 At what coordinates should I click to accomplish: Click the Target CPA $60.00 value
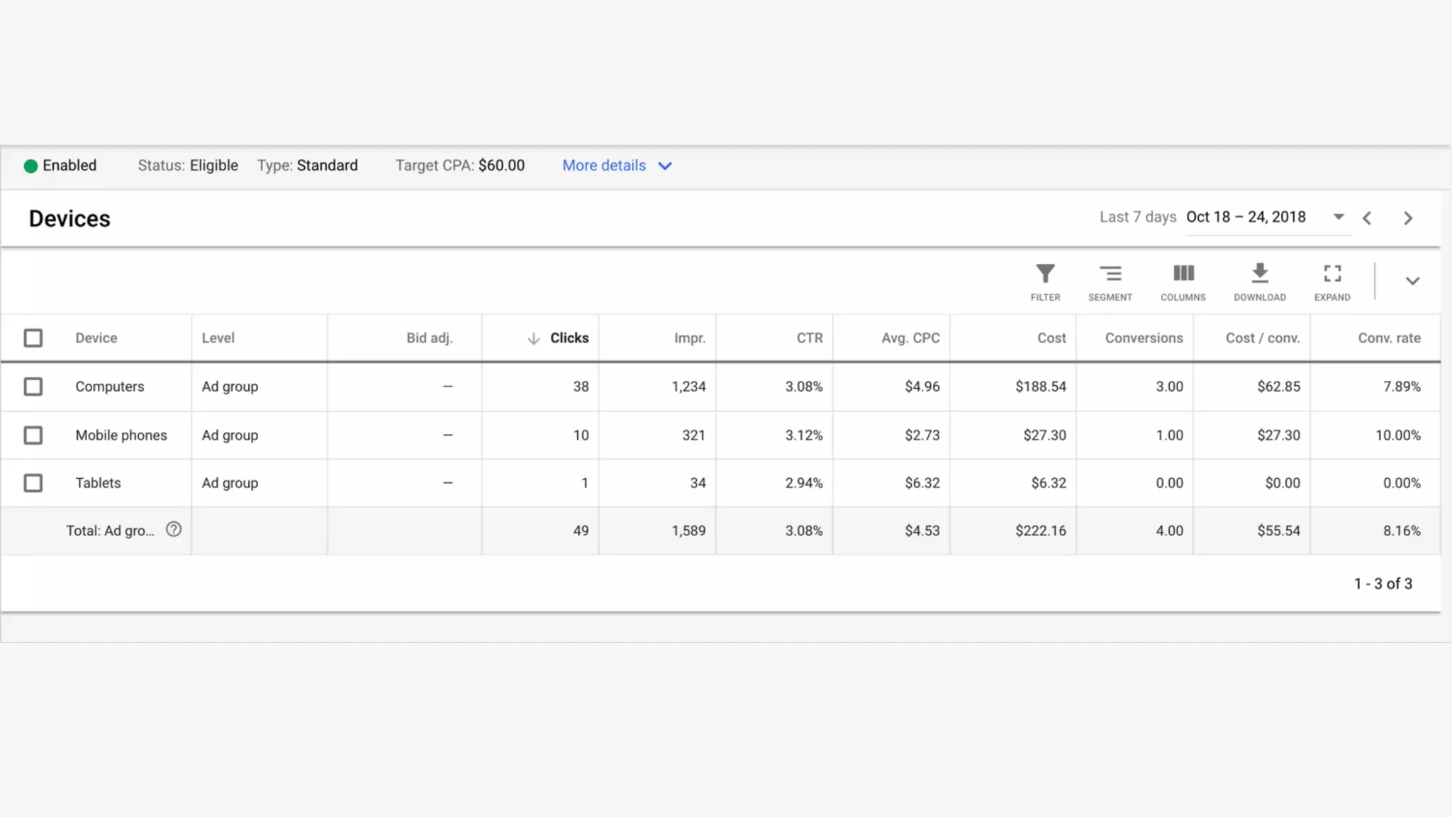[x=501, y=165]
